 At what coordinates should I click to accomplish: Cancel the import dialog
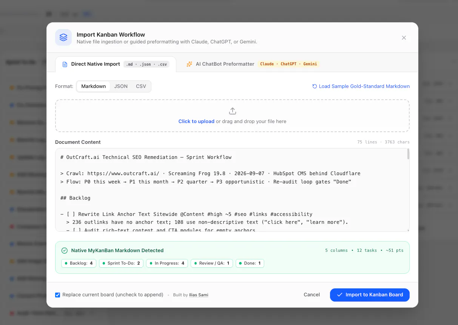pos(312,295)
